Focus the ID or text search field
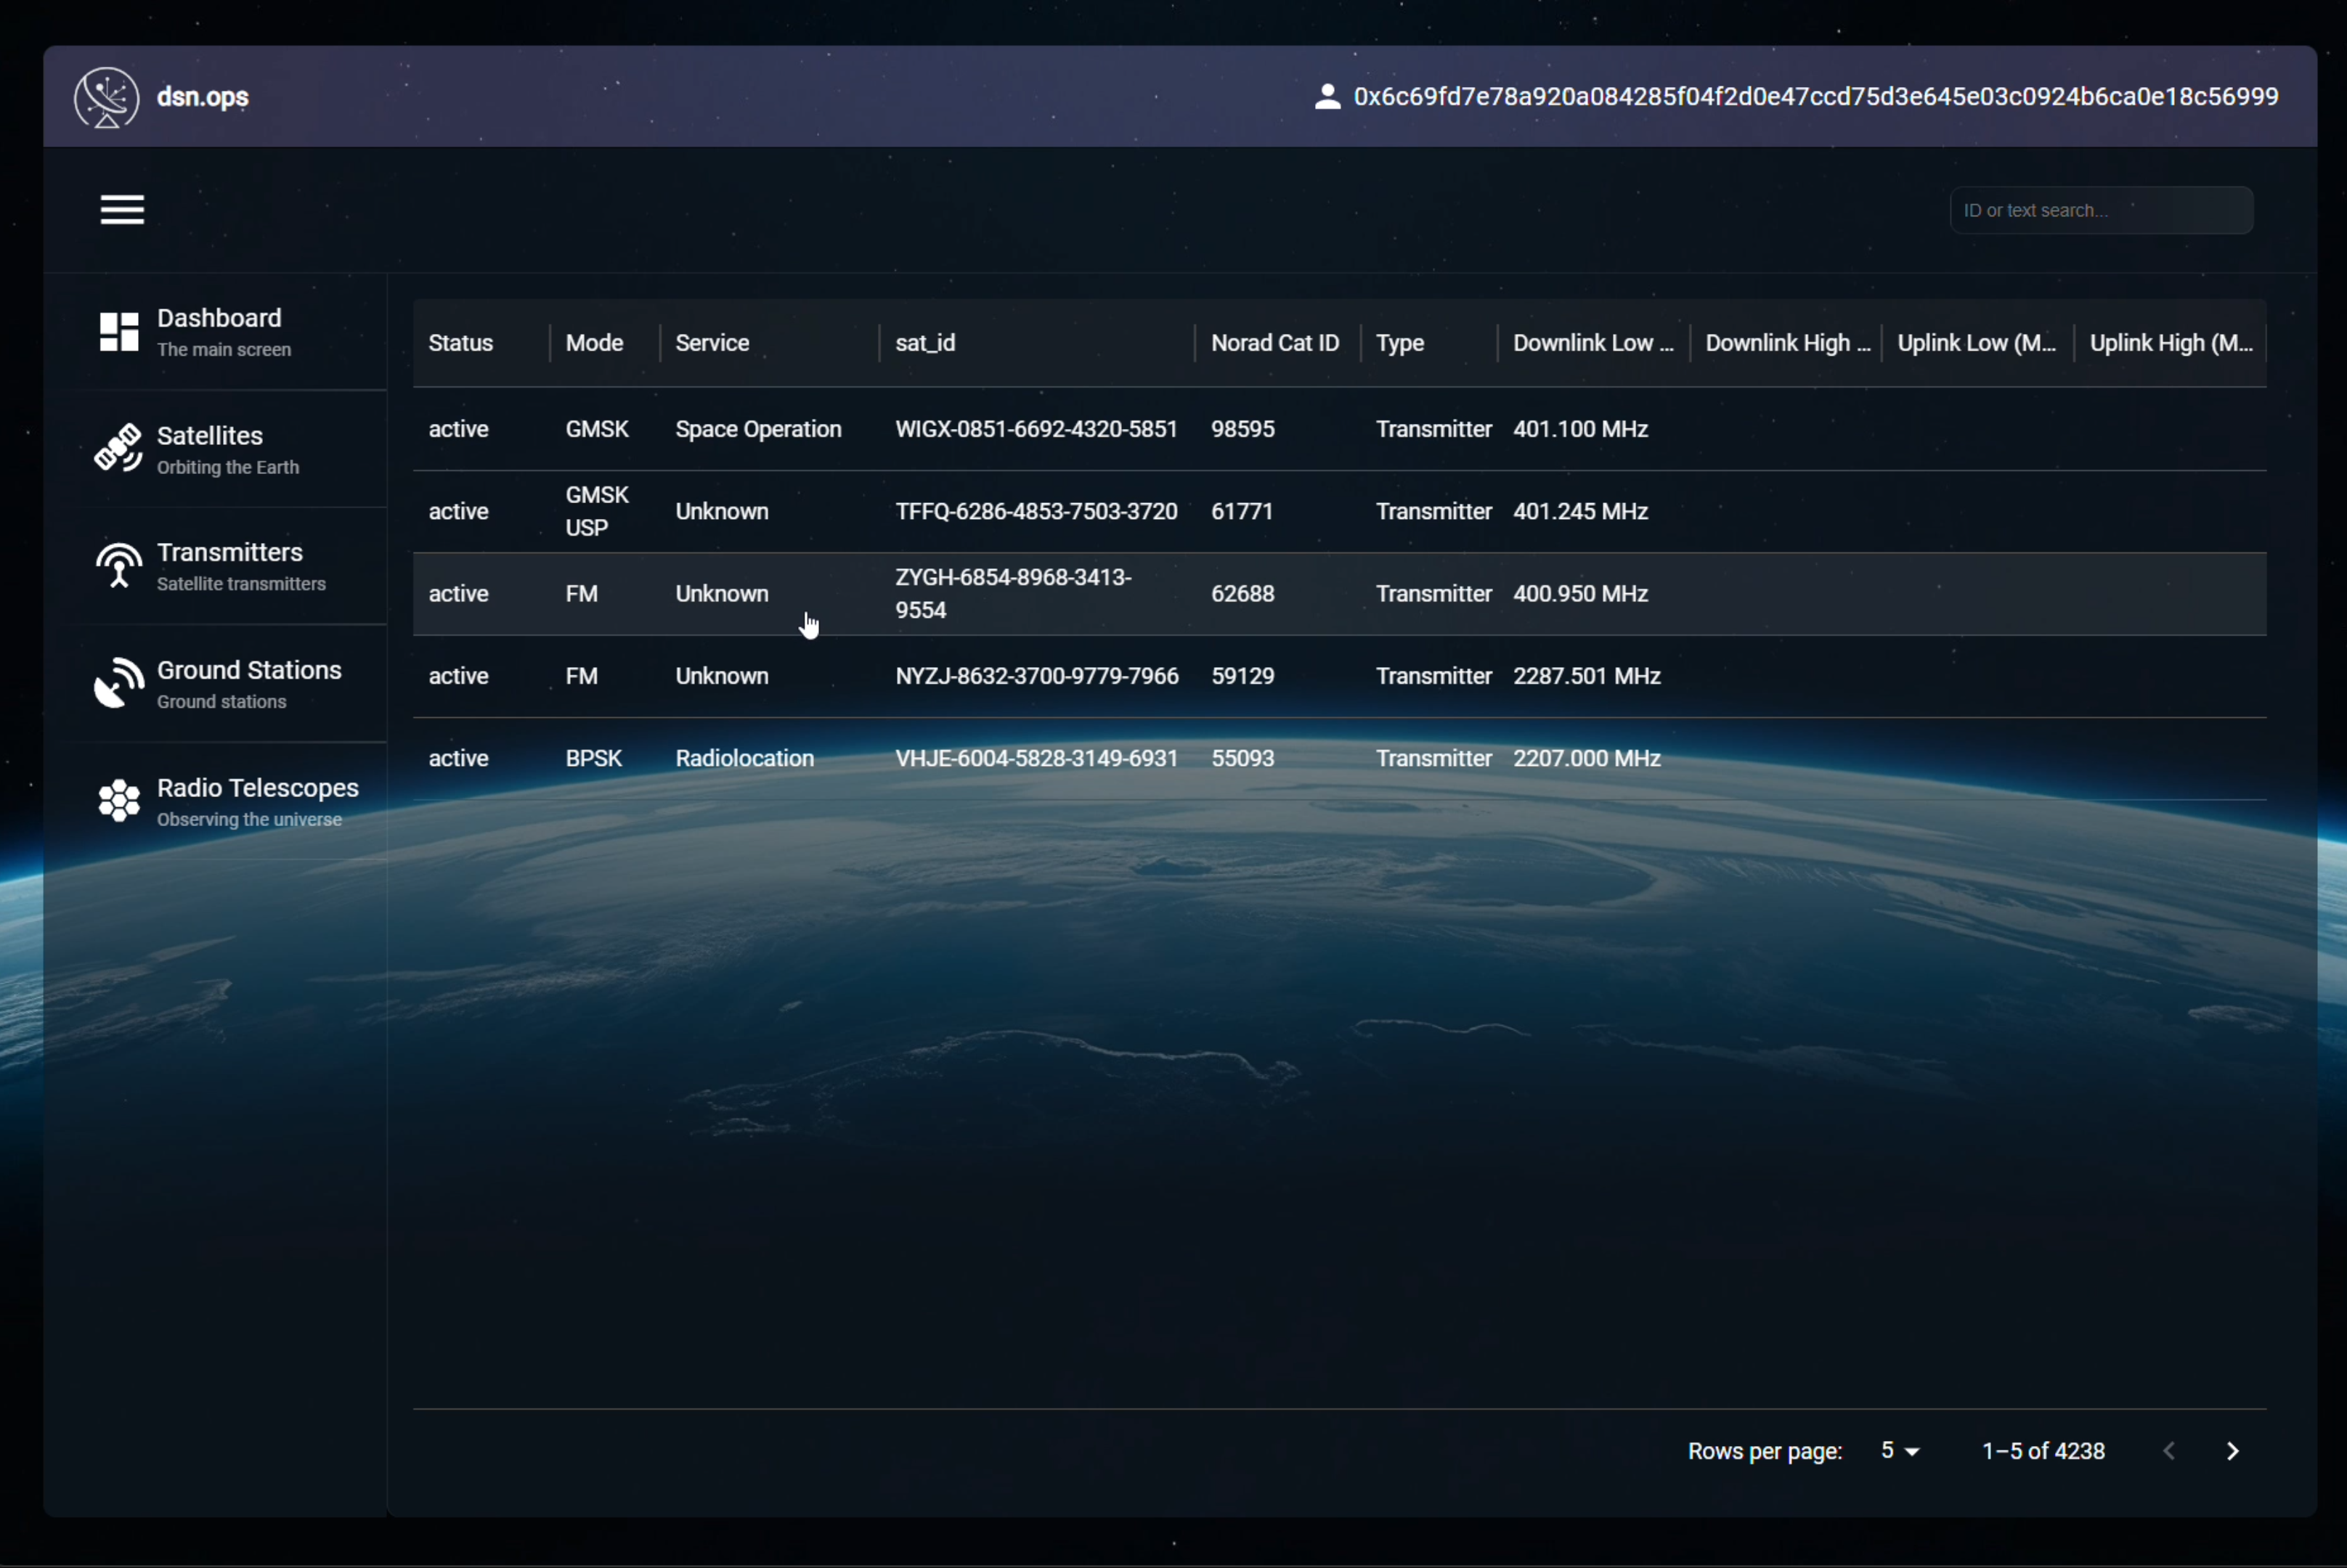Viewport: 2347px width, 1568px height. [2101, 210]
